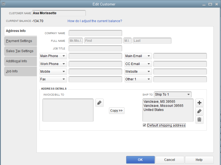The height and width of the screenshot is (165, 221).
Task: Click the Copy button to copy address
Action: coord(117,111)
